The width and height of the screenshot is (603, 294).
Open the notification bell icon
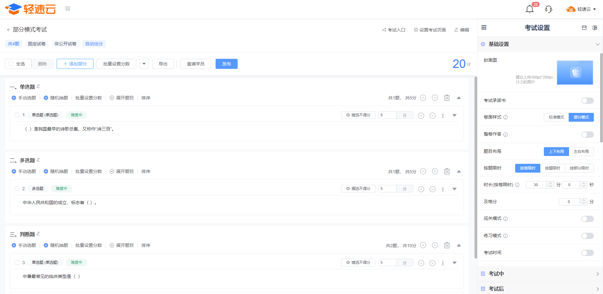(530, 9)
